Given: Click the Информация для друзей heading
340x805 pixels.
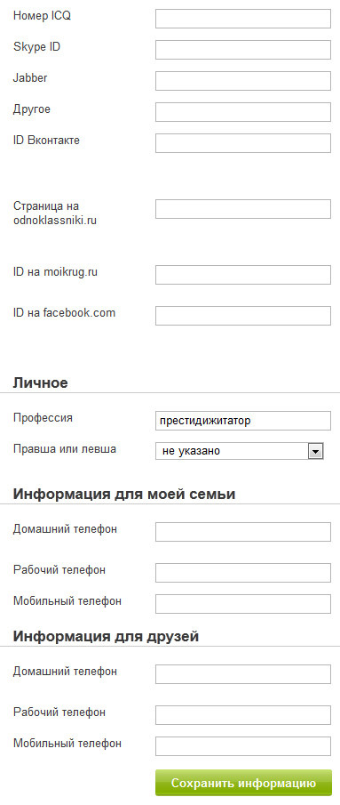Looking at the screenshot, I should [x=106, y=637].
